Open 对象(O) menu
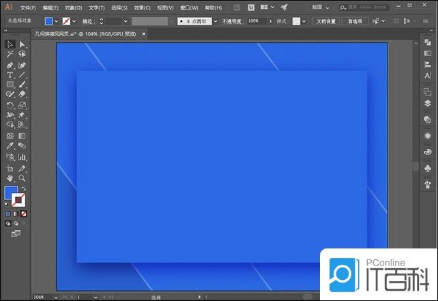438x301 pixels. pos(74,8)
